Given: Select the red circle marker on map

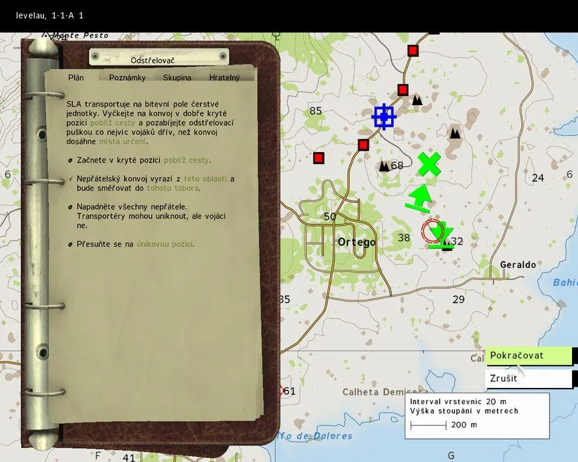Looking at the screenshot, I should 432,232.
